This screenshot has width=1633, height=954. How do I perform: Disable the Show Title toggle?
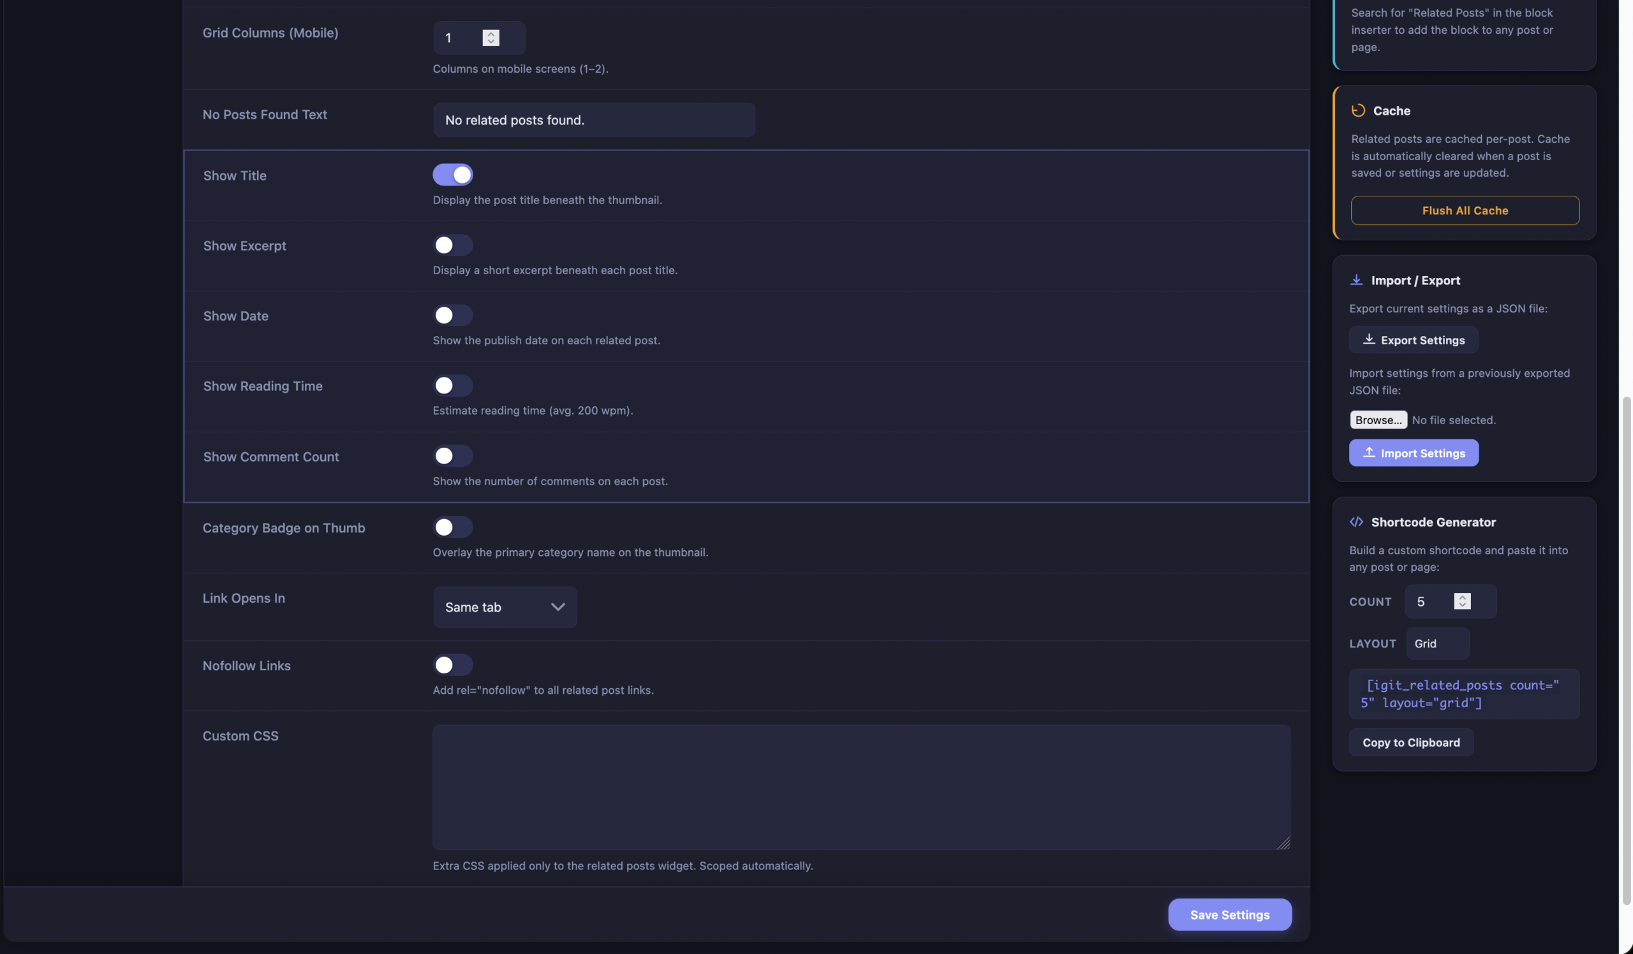click(x=452, y=174)
